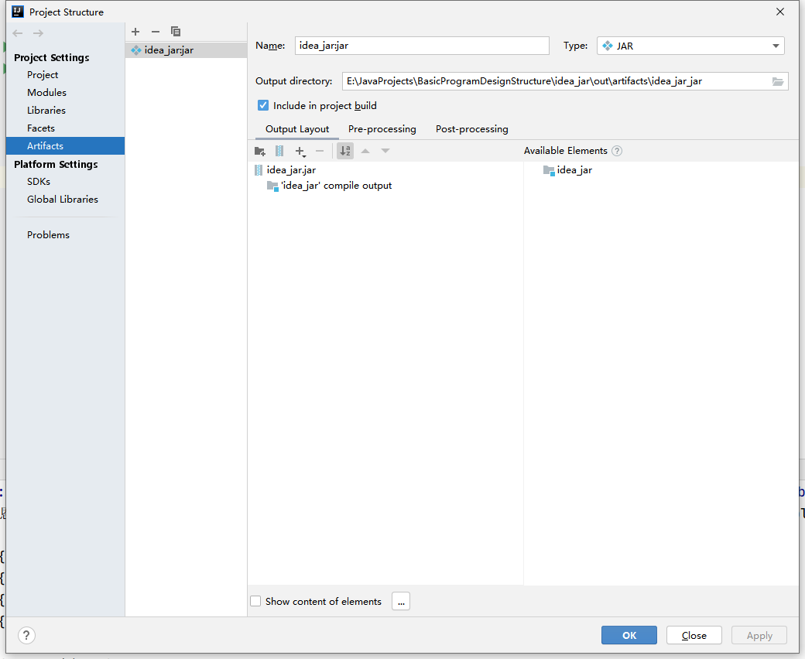Move layout element up
This screenshot has height=659, width=805.
click(x=365, y=151)
